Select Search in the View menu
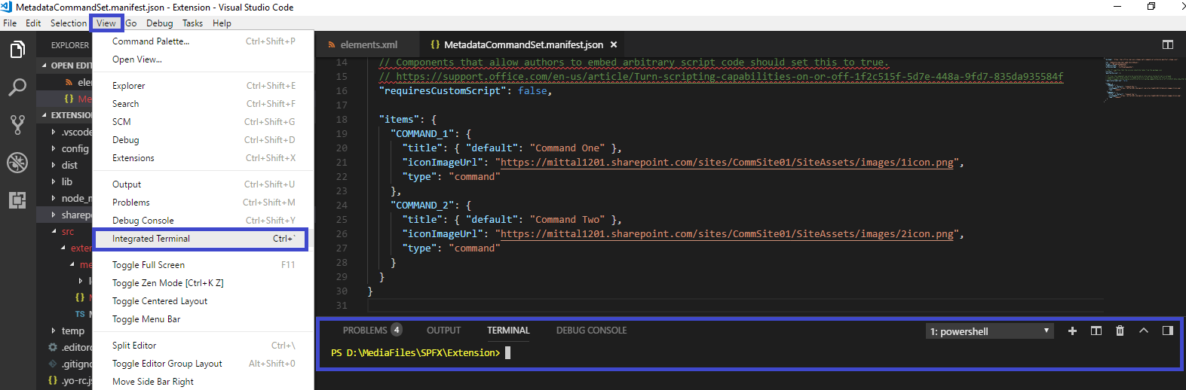Image resolution: width=1186 pixels, height=390 pixels. 203,104
